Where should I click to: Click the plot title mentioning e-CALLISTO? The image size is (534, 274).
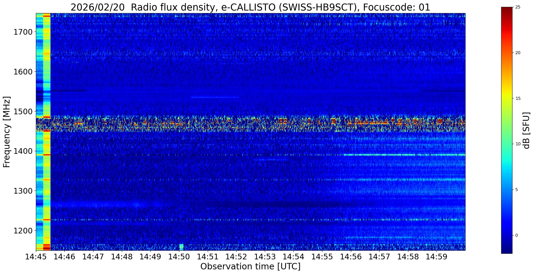[x=250, y=7]
